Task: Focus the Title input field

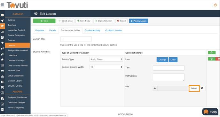Action: coord(169,68)
